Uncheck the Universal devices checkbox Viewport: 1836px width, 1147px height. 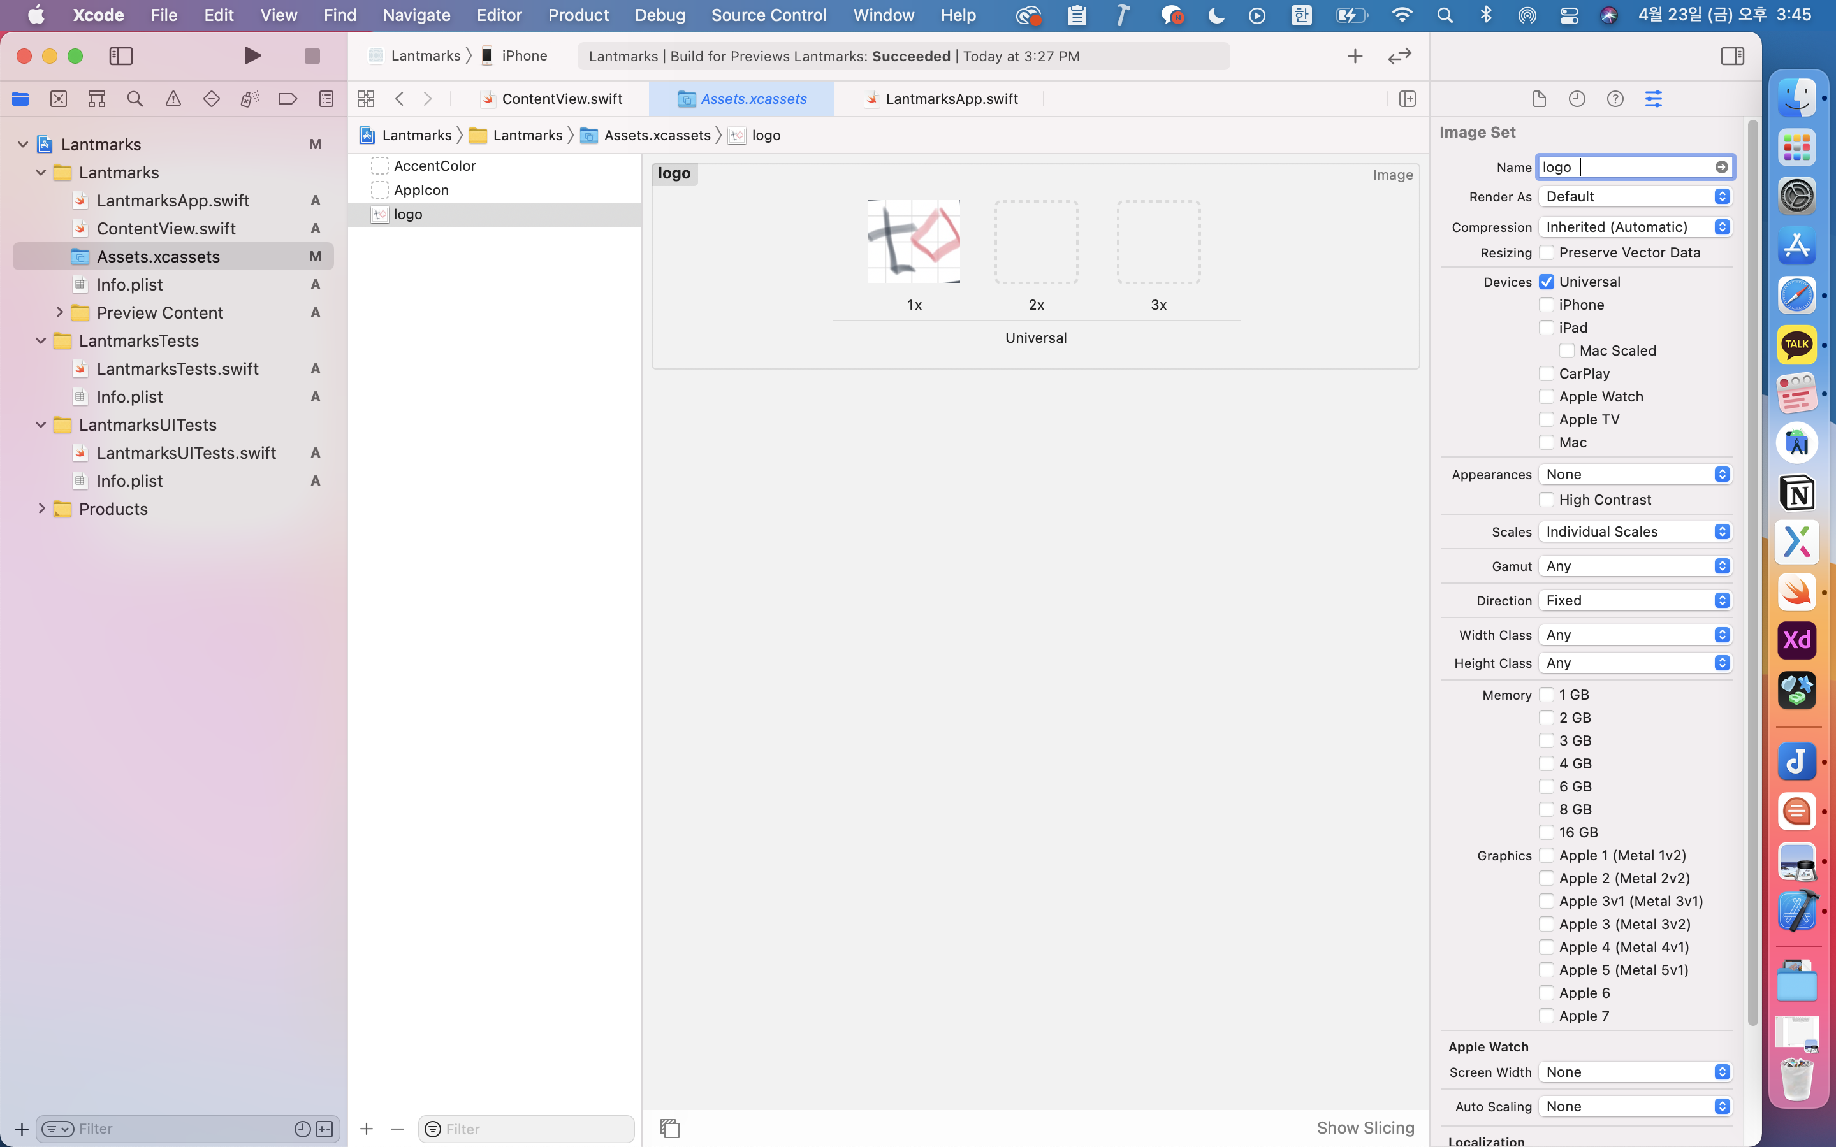(1546, 282)
